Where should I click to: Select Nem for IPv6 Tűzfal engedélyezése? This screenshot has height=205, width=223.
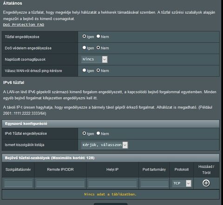(98, 133)
